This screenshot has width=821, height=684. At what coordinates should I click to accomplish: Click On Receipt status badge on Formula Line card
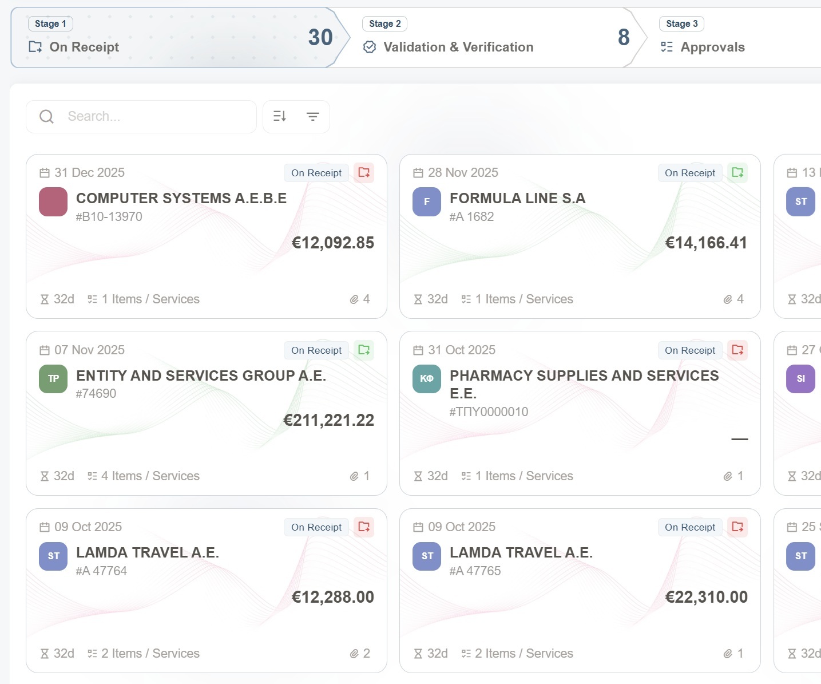690,173
